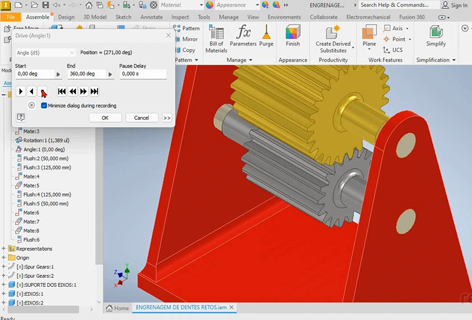The image size is (472, 320).
Task: Switch to the Inspect ribbon tab
Action: (x=180, y=17)
